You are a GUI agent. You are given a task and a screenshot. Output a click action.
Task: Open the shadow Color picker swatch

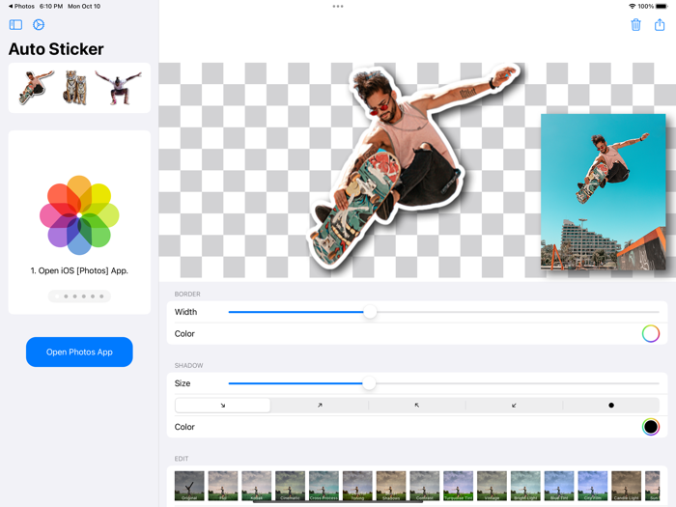click(651, 427)
